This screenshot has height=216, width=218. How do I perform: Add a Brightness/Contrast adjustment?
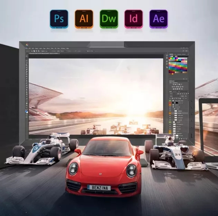173,84
